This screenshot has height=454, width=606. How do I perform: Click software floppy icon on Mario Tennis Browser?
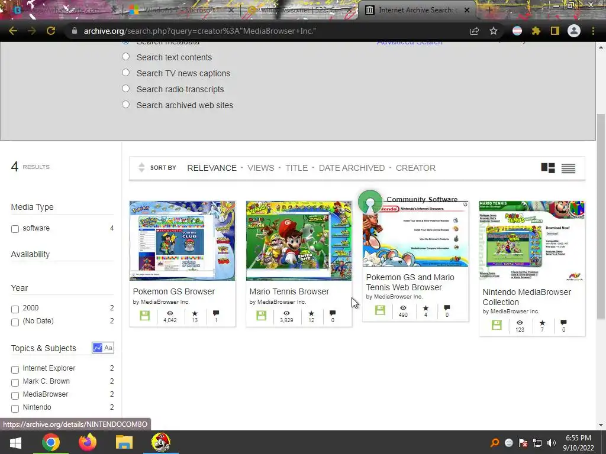tap(261, 316)
